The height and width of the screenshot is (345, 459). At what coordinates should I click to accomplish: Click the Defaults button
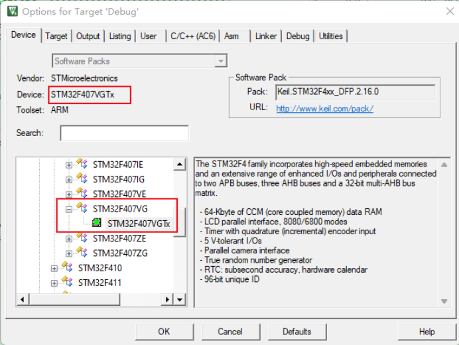pyautogui.click(x=296, y=331)
